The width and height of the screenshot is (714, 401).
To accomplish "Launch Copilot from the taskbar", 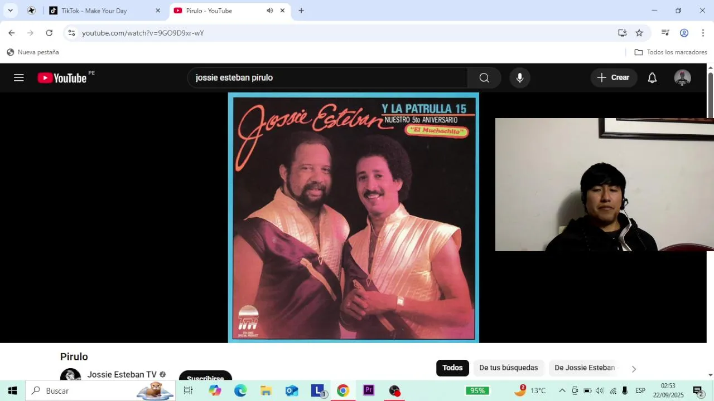I will pos(215,391).
